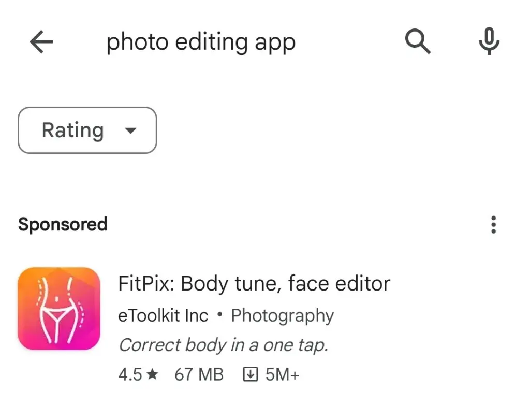Tap the Sponsored label

[x=63, y=225]
